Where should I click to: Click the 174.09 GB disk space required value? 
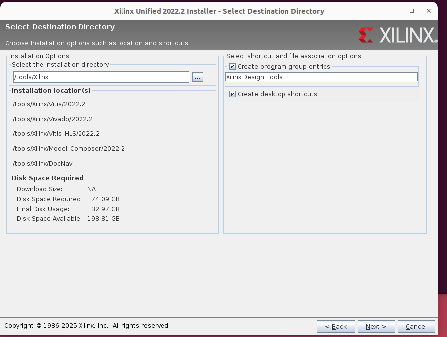[x=103, y=199]
